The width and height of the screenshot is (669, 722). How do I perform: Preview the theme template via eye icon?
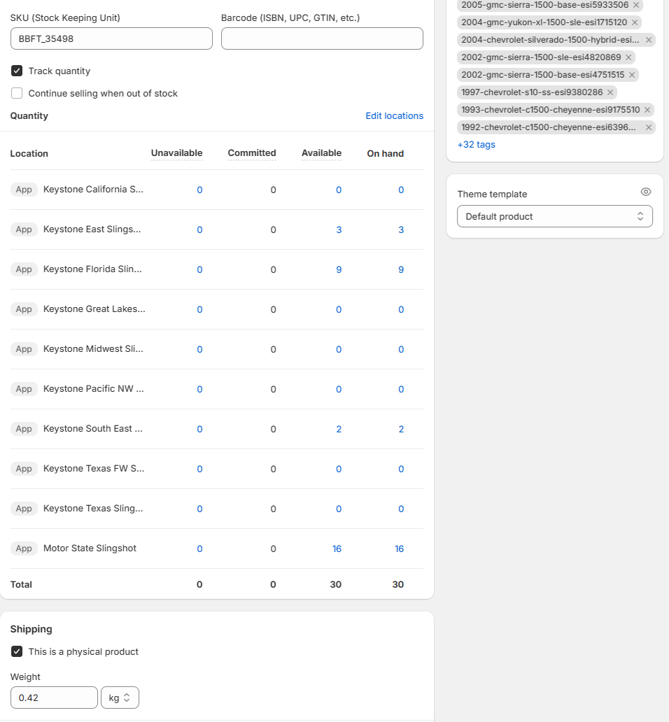[645, 192]
